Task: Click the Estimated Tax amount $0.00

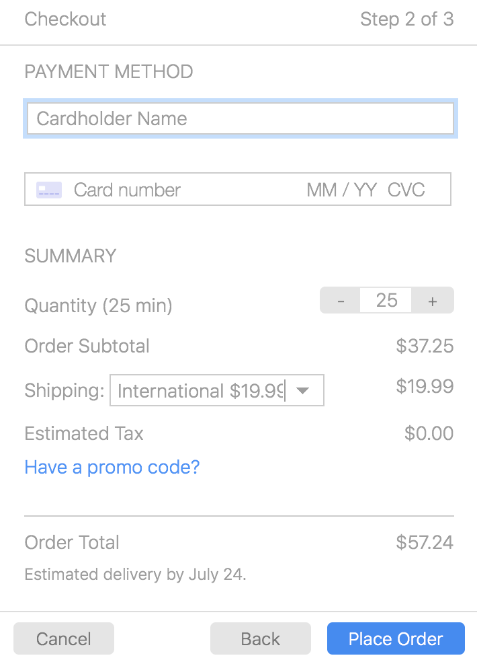Action: [429, 433]
